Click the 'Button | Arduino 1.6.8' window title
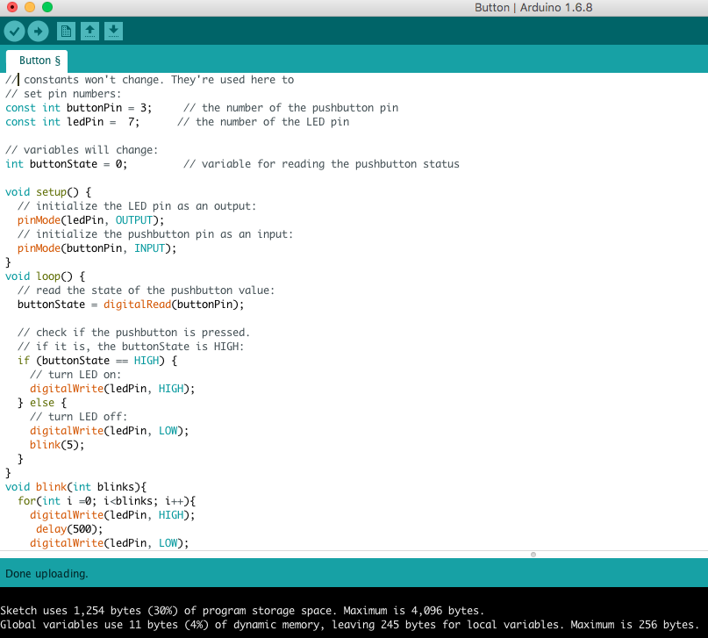This screenshot has width=708, height=638. [533, 7]
